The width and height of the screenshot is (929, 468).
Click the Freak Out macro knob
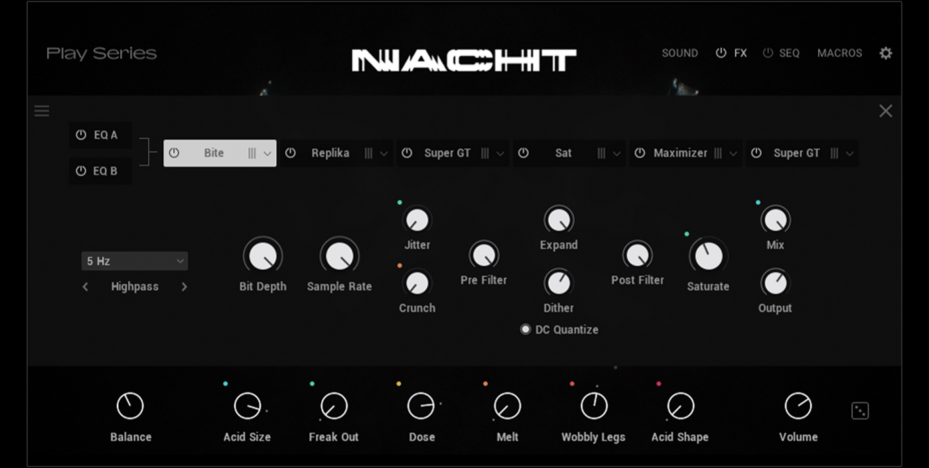tap(334, 406)
